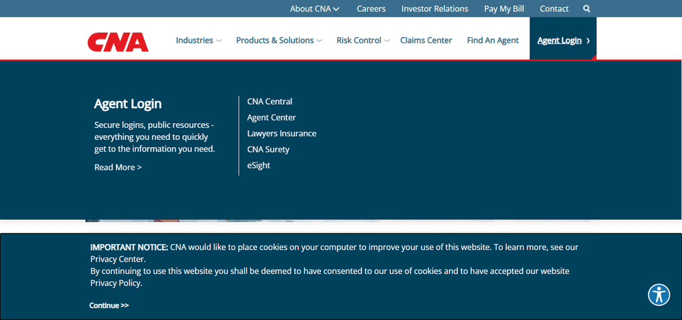Screen dimensions: 682x320
Task: Click the search magnifier icon
Action: click(x=586, y=9)
